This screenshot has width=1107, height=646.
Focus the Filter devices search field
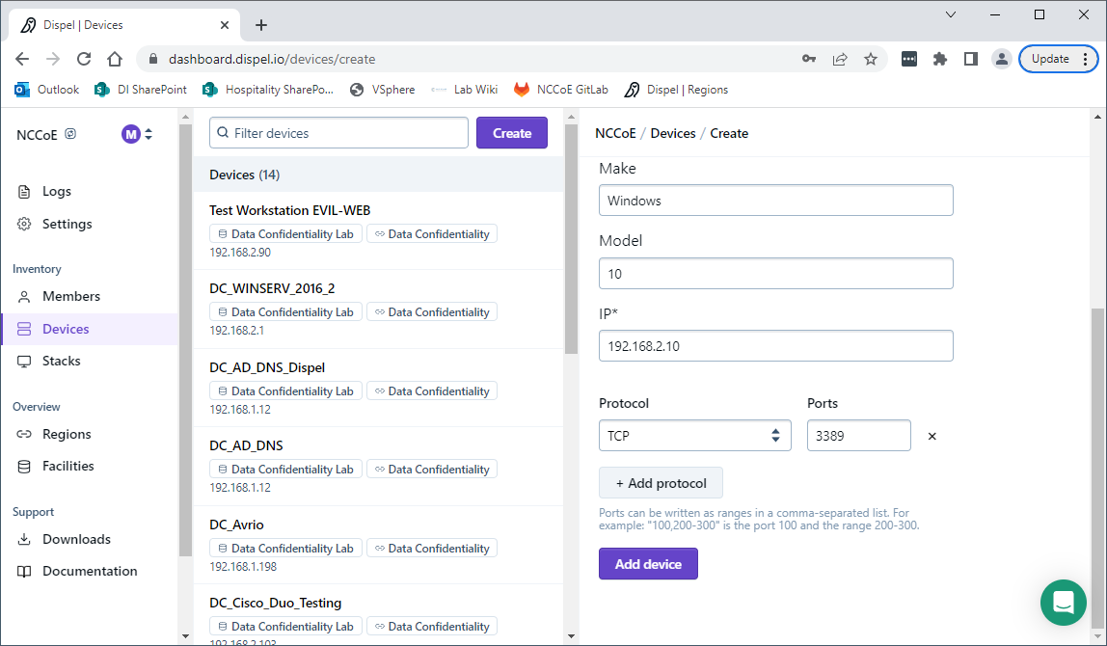(338, 133)
